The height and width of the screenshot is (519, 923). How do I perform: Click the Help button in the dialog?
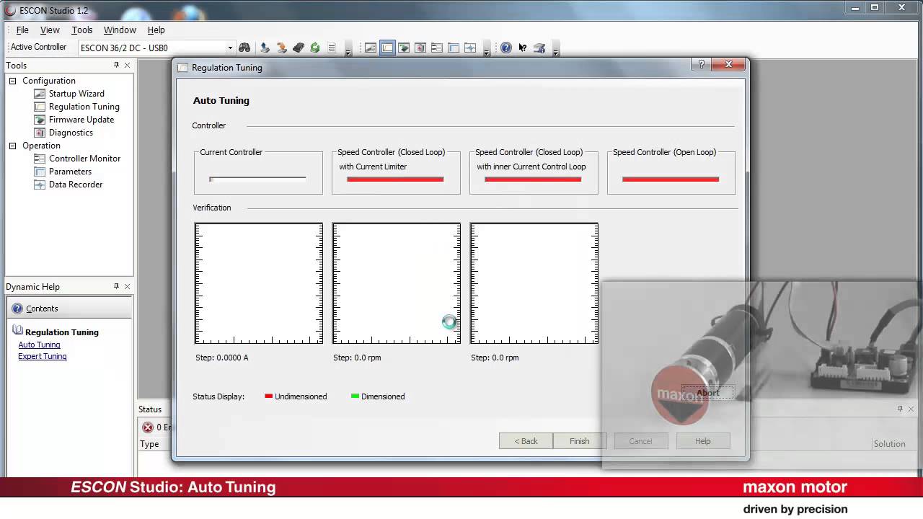pyautogui.click(x=703, y=441)
